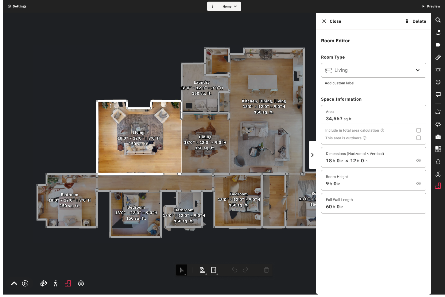The height and width of the screenshot is (297, 445).
Task: Open the search panel
Action: pyautogui.click(x=438, y=20)
